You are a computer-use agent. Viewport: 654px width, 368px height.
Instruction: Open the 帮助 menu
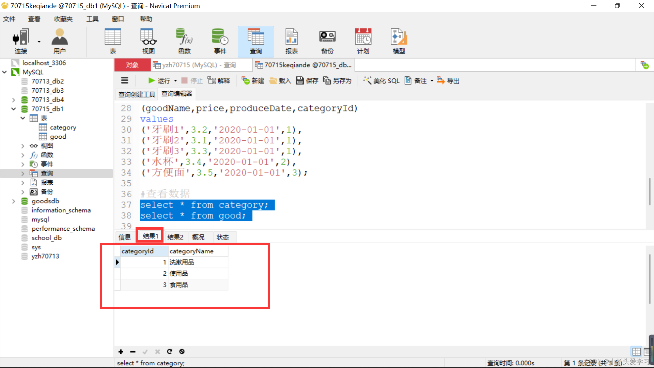[146, 19]
